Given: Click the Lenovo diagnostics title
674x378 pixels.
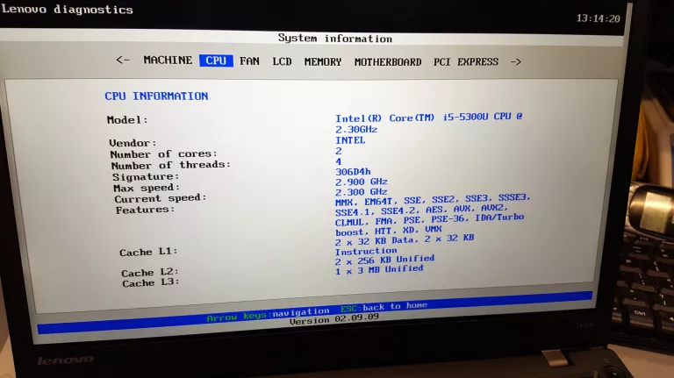Looking at the screenshot, I should click(68, 9).
